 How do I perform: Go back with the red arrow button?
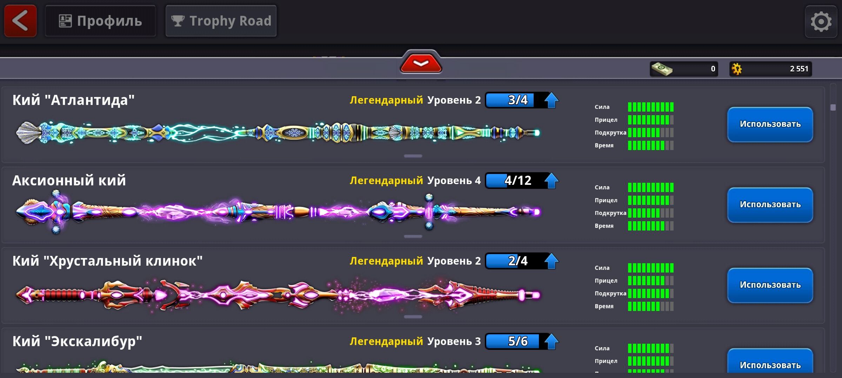coord(20,21)
